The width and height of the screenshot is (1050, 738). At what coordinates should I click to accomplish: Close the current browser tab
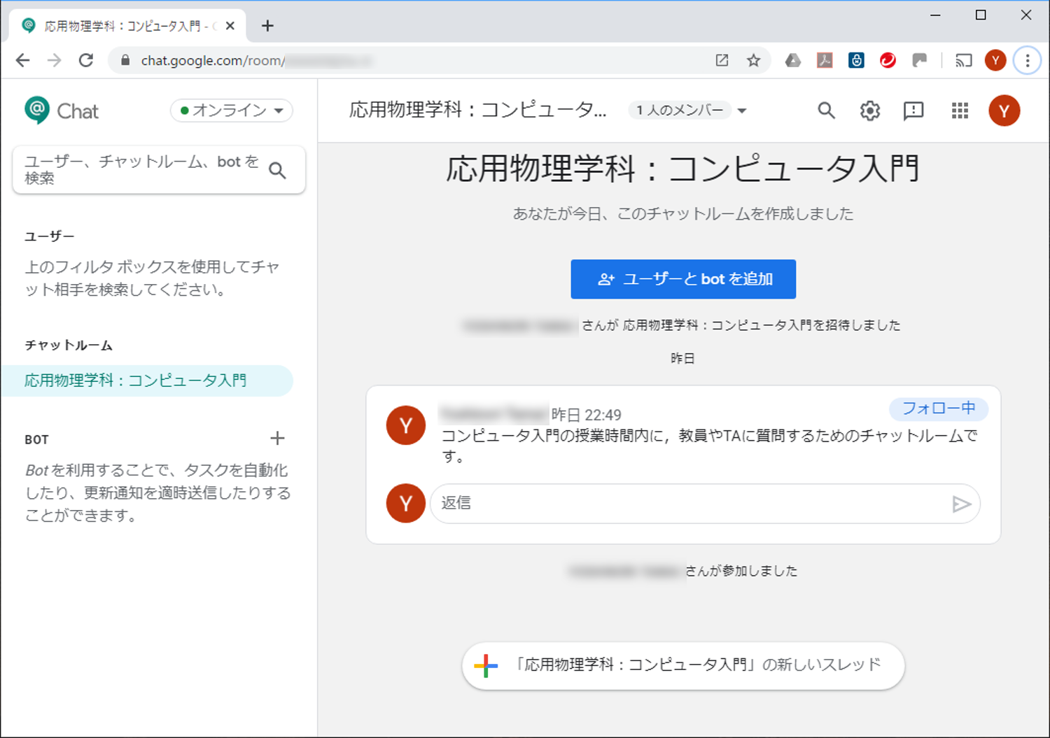230,26
